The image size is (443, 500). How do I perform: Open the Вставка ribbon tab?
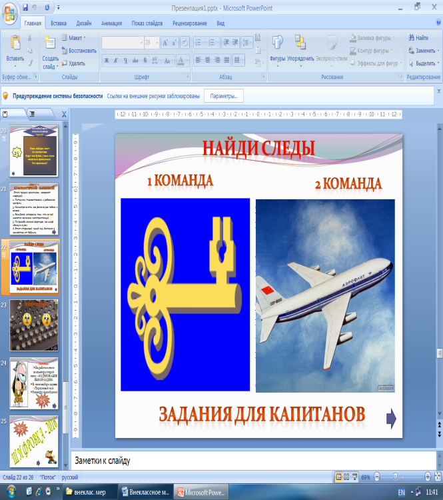tap(59, 23)
